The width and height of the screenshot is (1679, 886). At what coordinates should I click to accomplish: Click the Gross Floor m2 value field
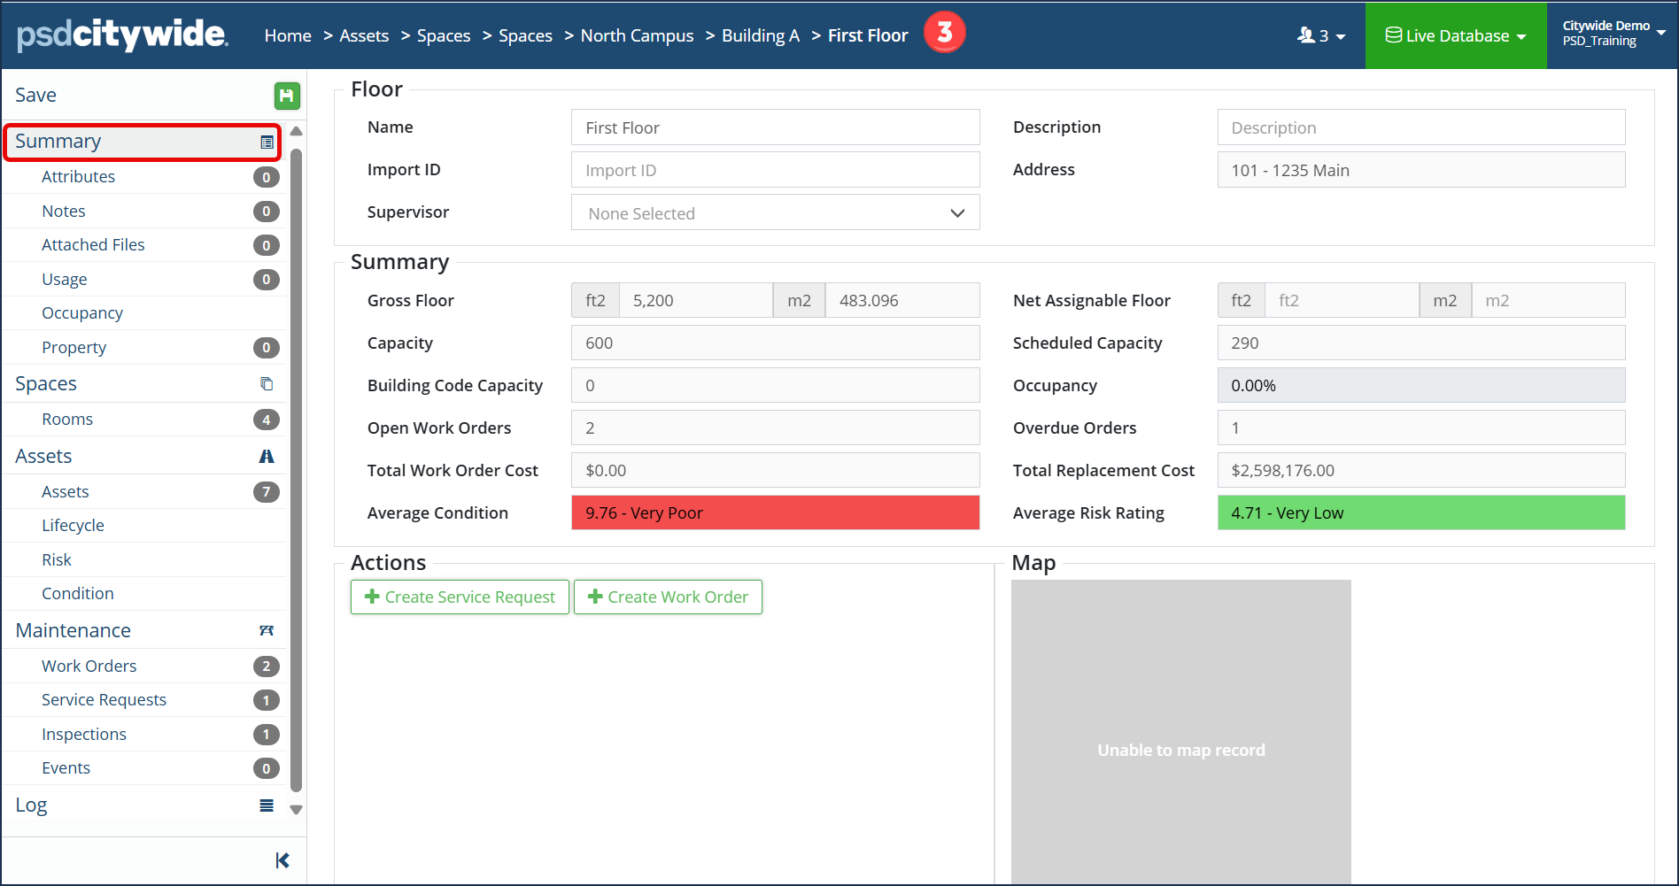tap(902, 301)
